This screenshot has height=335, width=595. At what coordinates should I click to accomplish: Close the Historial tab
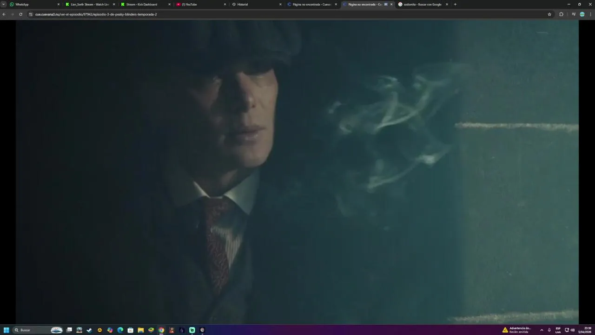coord(280,4)
